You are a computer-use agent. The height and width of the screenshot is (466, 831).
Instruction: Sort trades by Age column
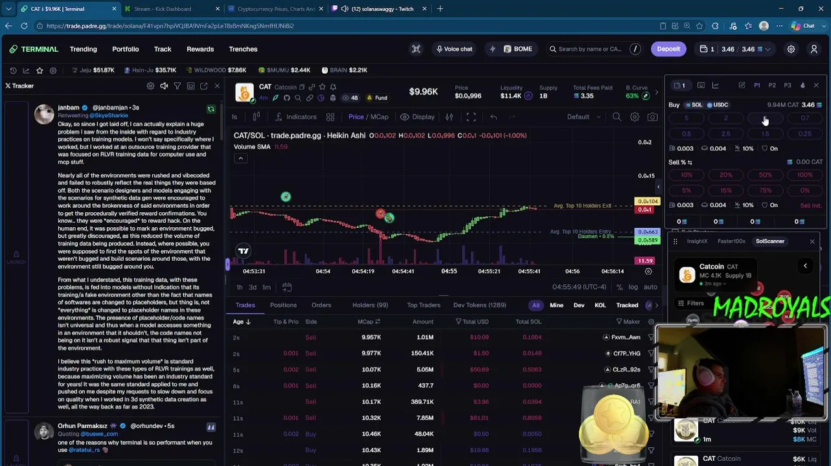241,322
